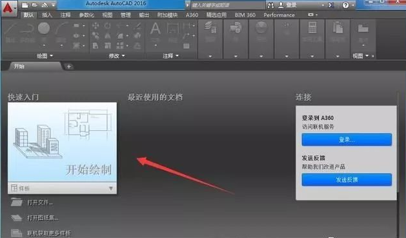Viewport: 406px width, 238px height.
Task: Click the blue 登录... button
Action: point(347,140)
